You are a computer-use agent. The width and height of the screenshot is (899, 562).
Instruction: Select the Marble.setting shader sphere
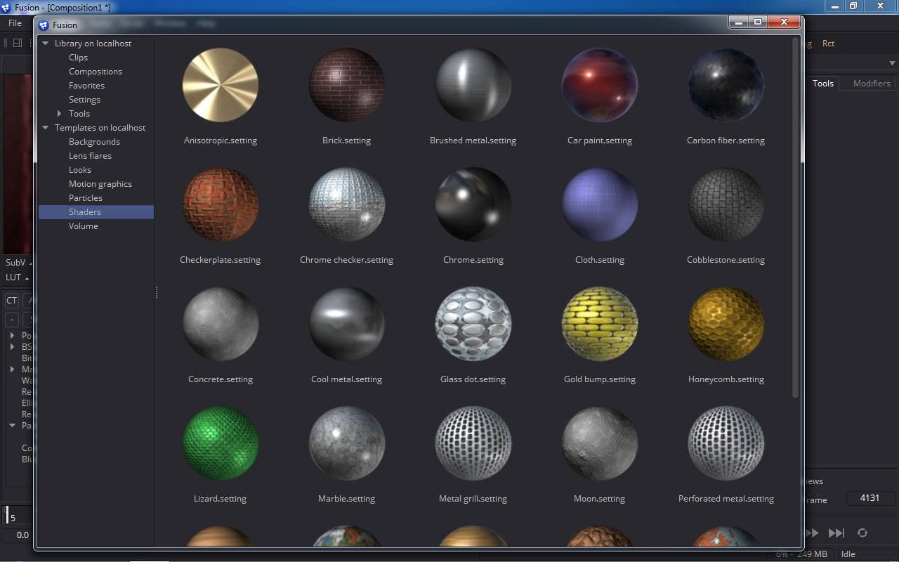(x=347, y=443)
